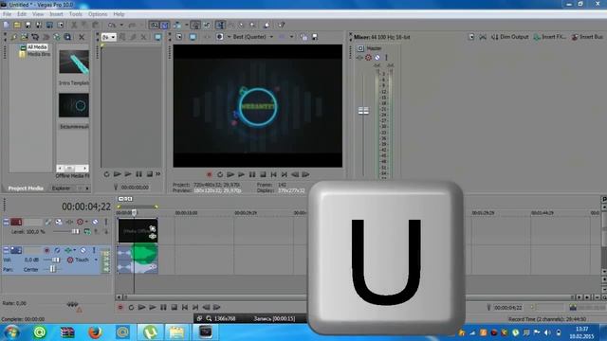This screenshot has width=607, height=341.
Task: Click the Record button in the timeline transport
Action: [x=120, y=307]
